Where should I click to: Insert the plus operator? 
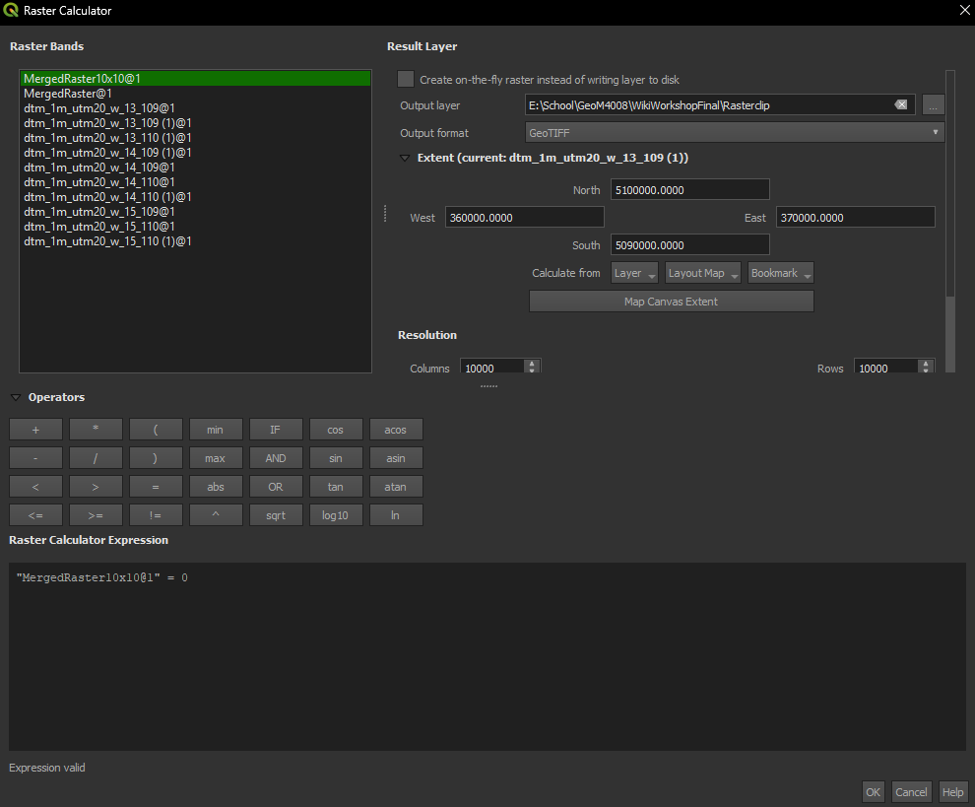[x=35, y=430]
